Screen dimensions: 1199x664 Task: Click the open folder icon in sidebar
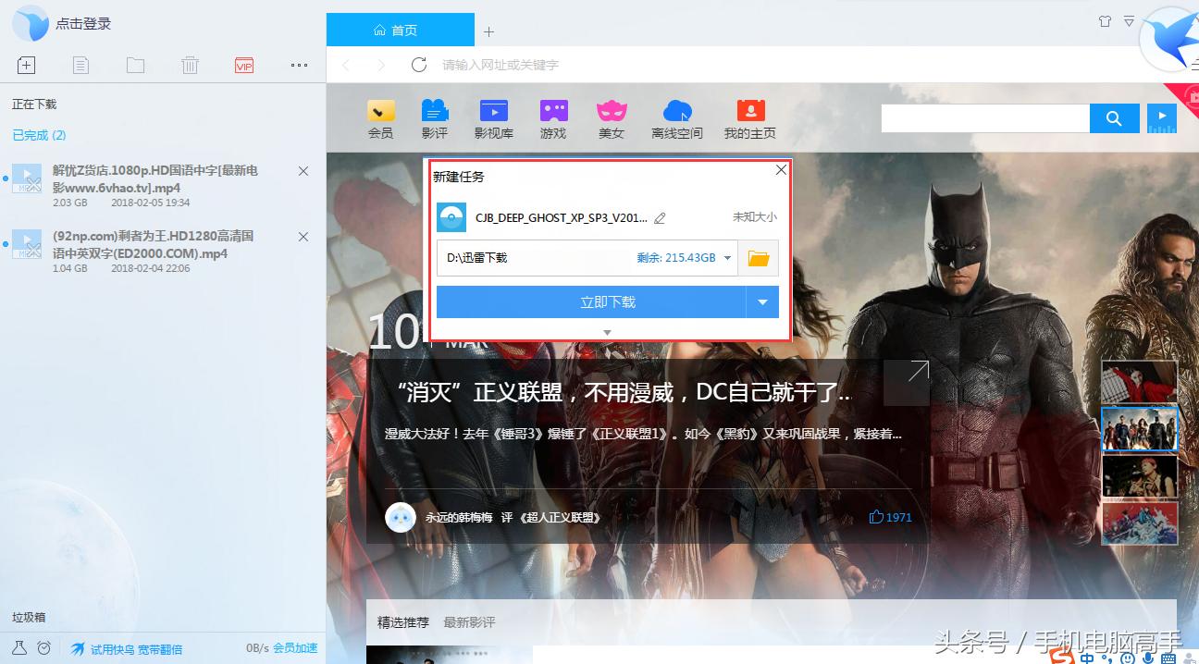click(x=135, y=65)
